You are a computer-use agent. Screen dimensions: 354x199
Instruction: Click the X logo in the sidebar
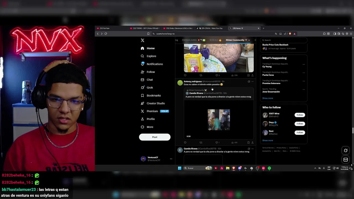pos(142,40)
